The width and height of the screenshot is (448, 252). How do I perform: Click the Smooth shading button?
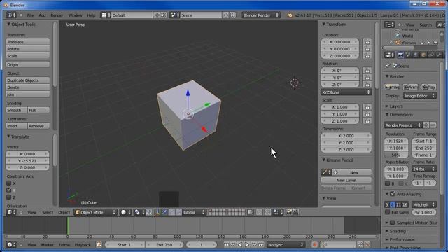(x=17, y=110)
